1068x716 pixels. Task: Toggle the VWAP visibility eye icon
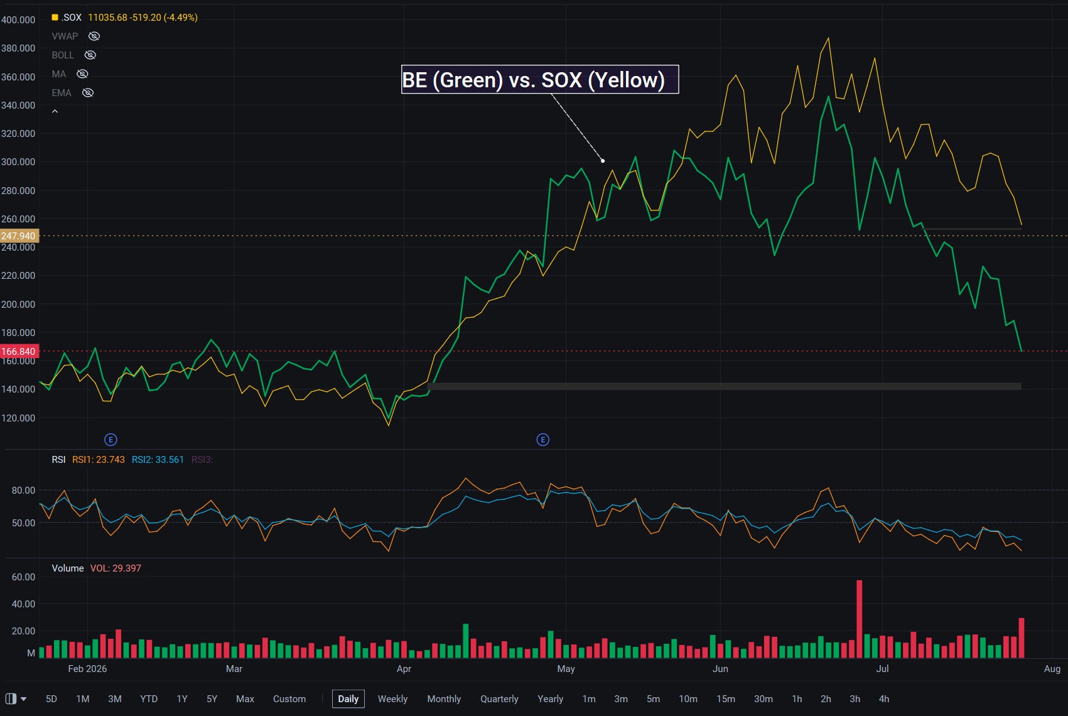click(94, 36)
